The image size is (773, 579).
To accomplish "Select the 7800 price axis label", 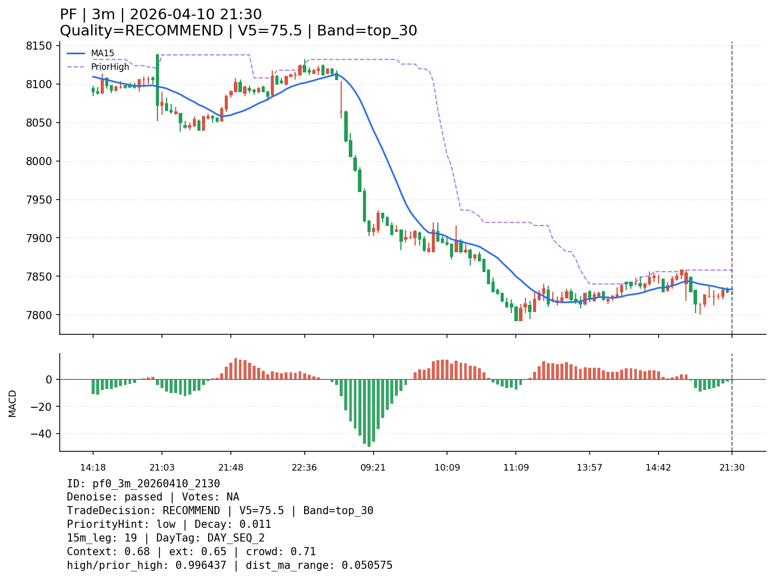I will (39, 315).
